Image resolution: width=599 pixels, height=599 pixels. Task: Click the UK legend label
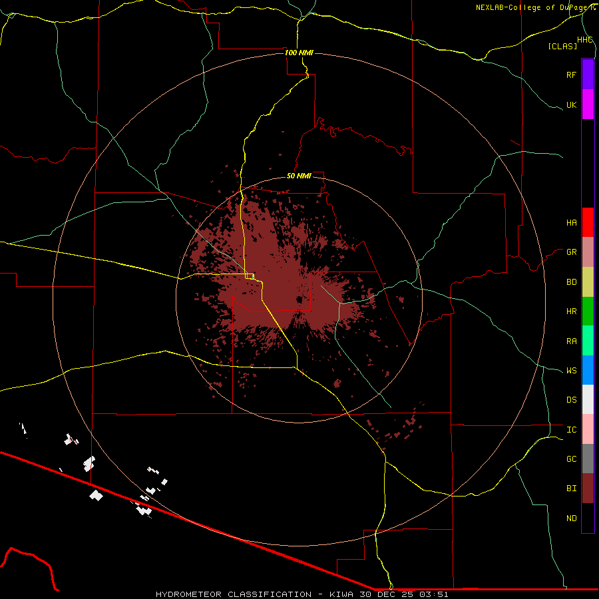point(571,104)
